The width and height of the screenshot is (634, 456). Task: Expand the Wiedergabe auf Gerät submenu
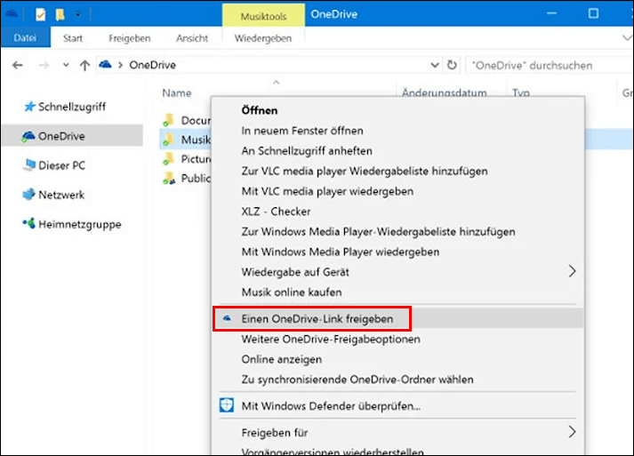point(397,272)
